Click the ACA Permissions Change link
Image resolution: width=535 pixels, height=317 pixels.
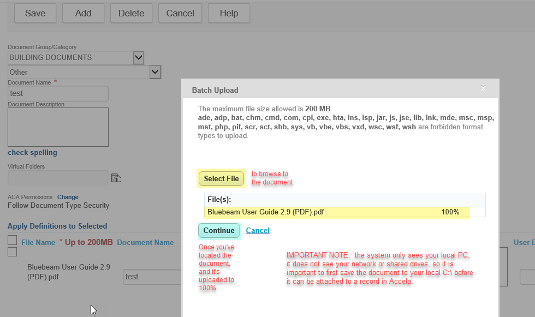pyautogui.click(x=68, y=197)
